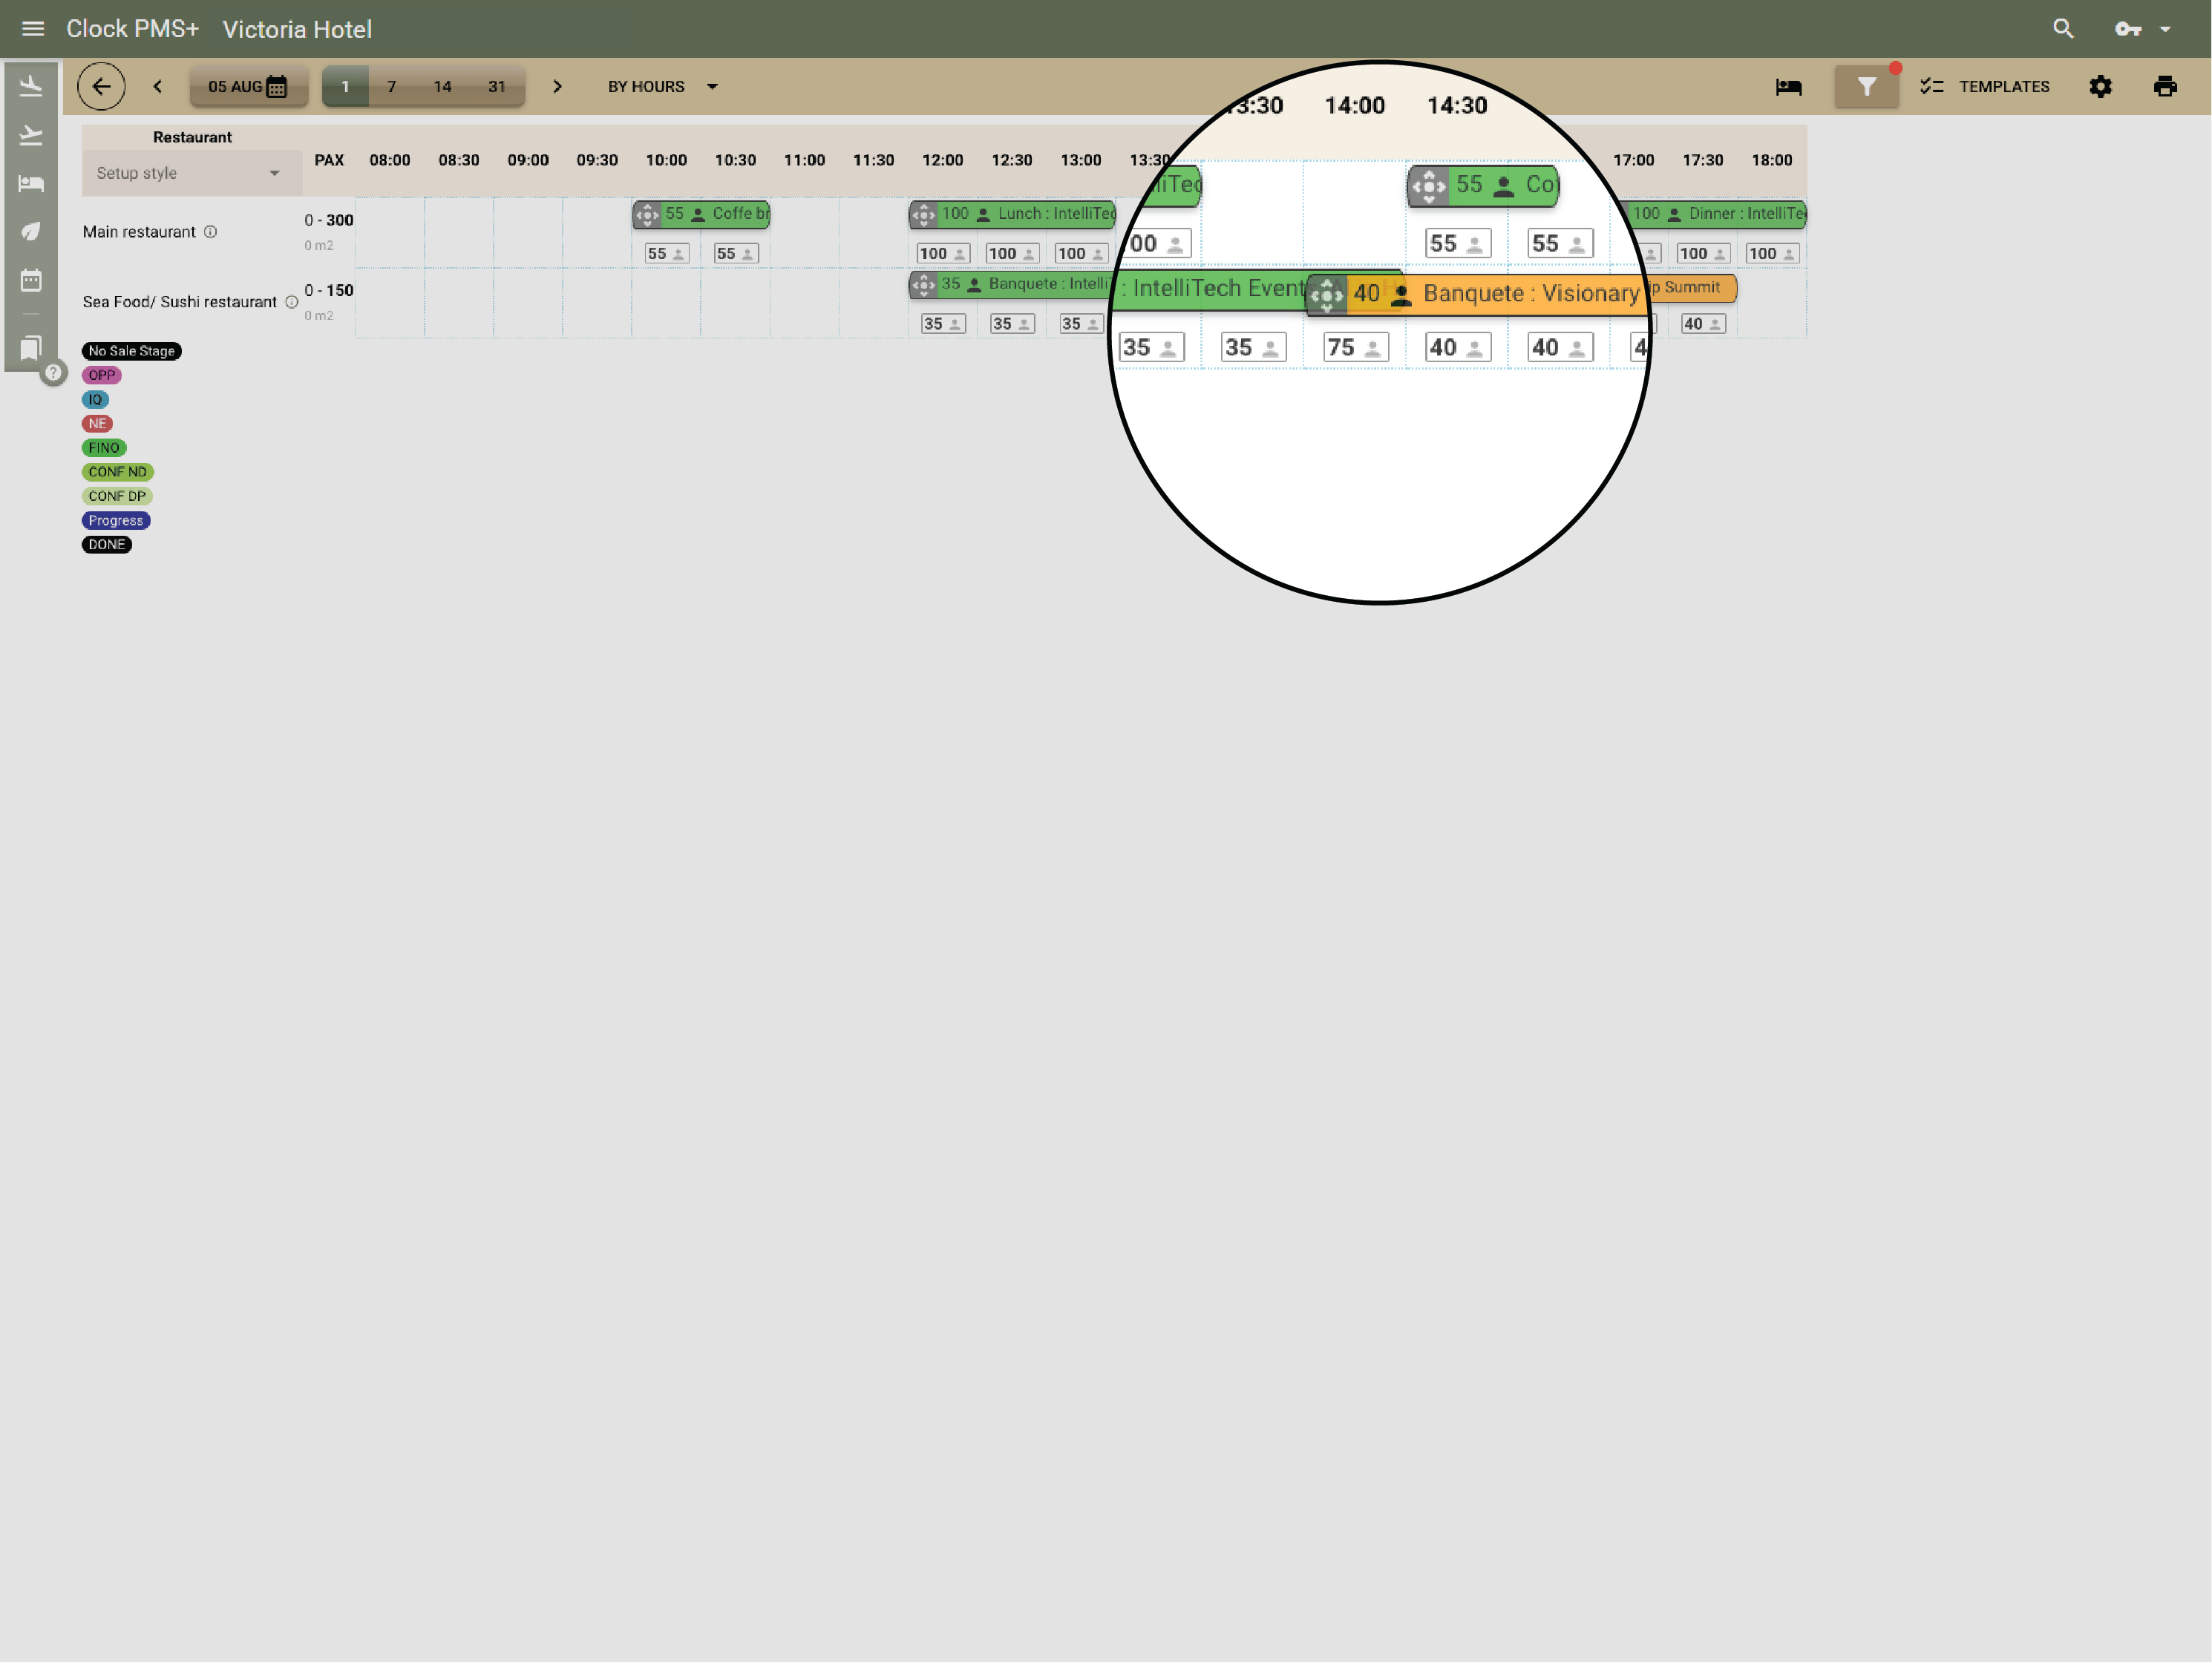
Task: Click the print icon
Action: pos(2164,87)
